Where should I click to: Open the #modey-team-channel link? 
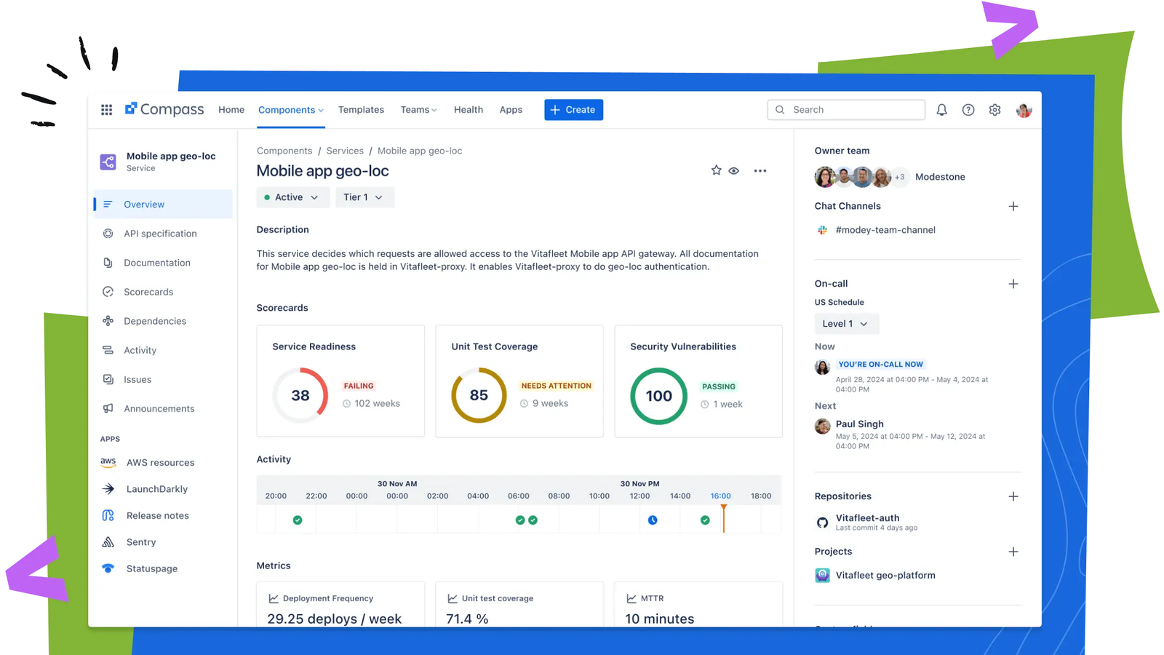(885, 230)
